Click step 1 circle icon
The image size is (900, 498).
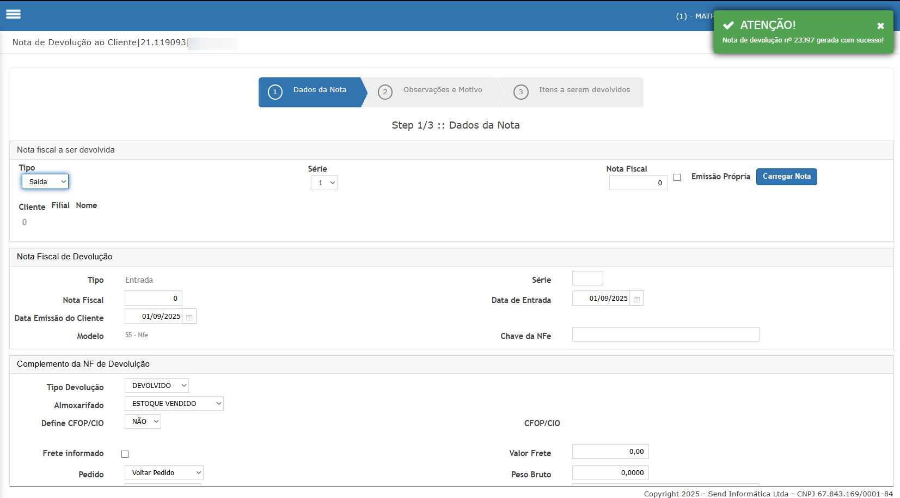275,92
